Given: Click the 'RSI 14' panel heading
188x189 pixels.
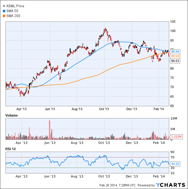Looking at the screenshot, I should pyautogui.click(x=11, y=149).
